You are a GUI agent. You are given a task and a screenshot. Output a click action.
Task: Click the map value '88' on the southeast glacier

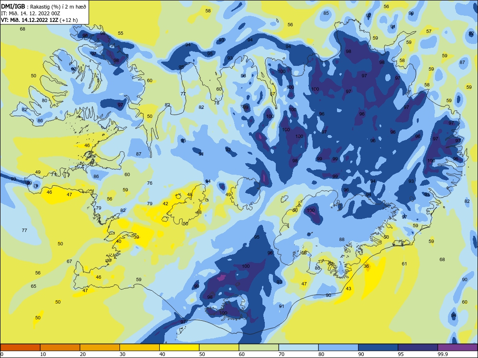342,240
